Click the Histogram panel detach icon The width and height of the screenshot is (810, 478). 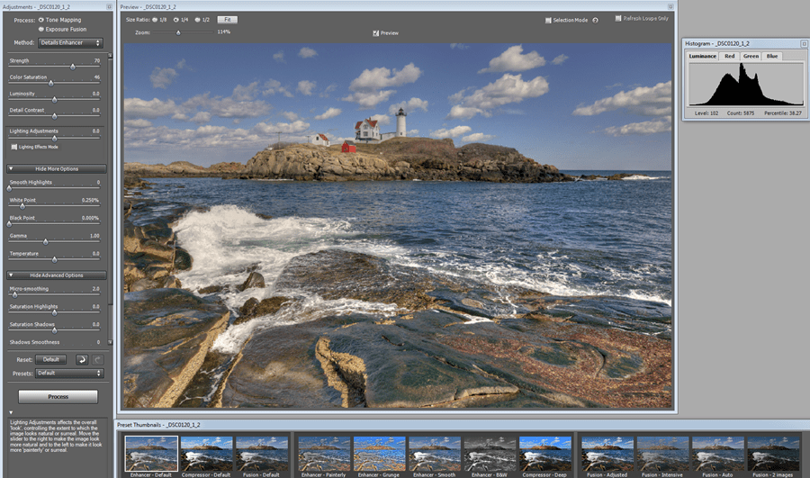tap(804, 44)
